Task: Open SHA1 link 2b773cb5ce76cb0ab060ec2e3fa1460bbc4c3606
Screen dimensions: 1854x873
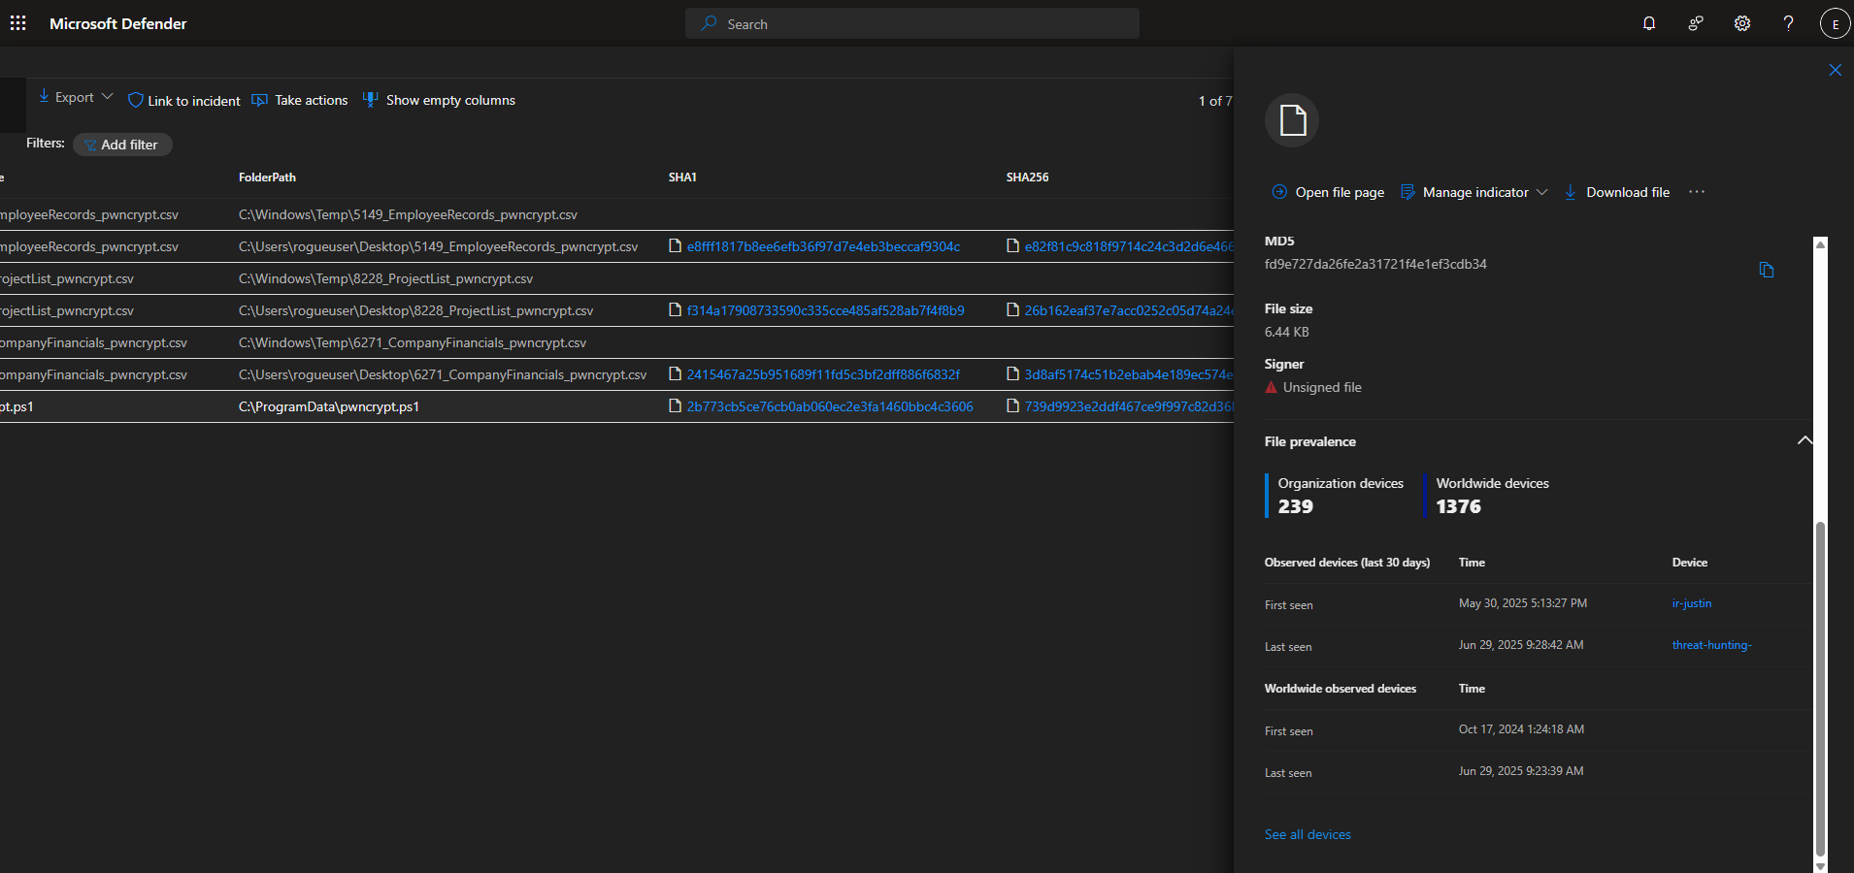Action: tap(830, 406)
